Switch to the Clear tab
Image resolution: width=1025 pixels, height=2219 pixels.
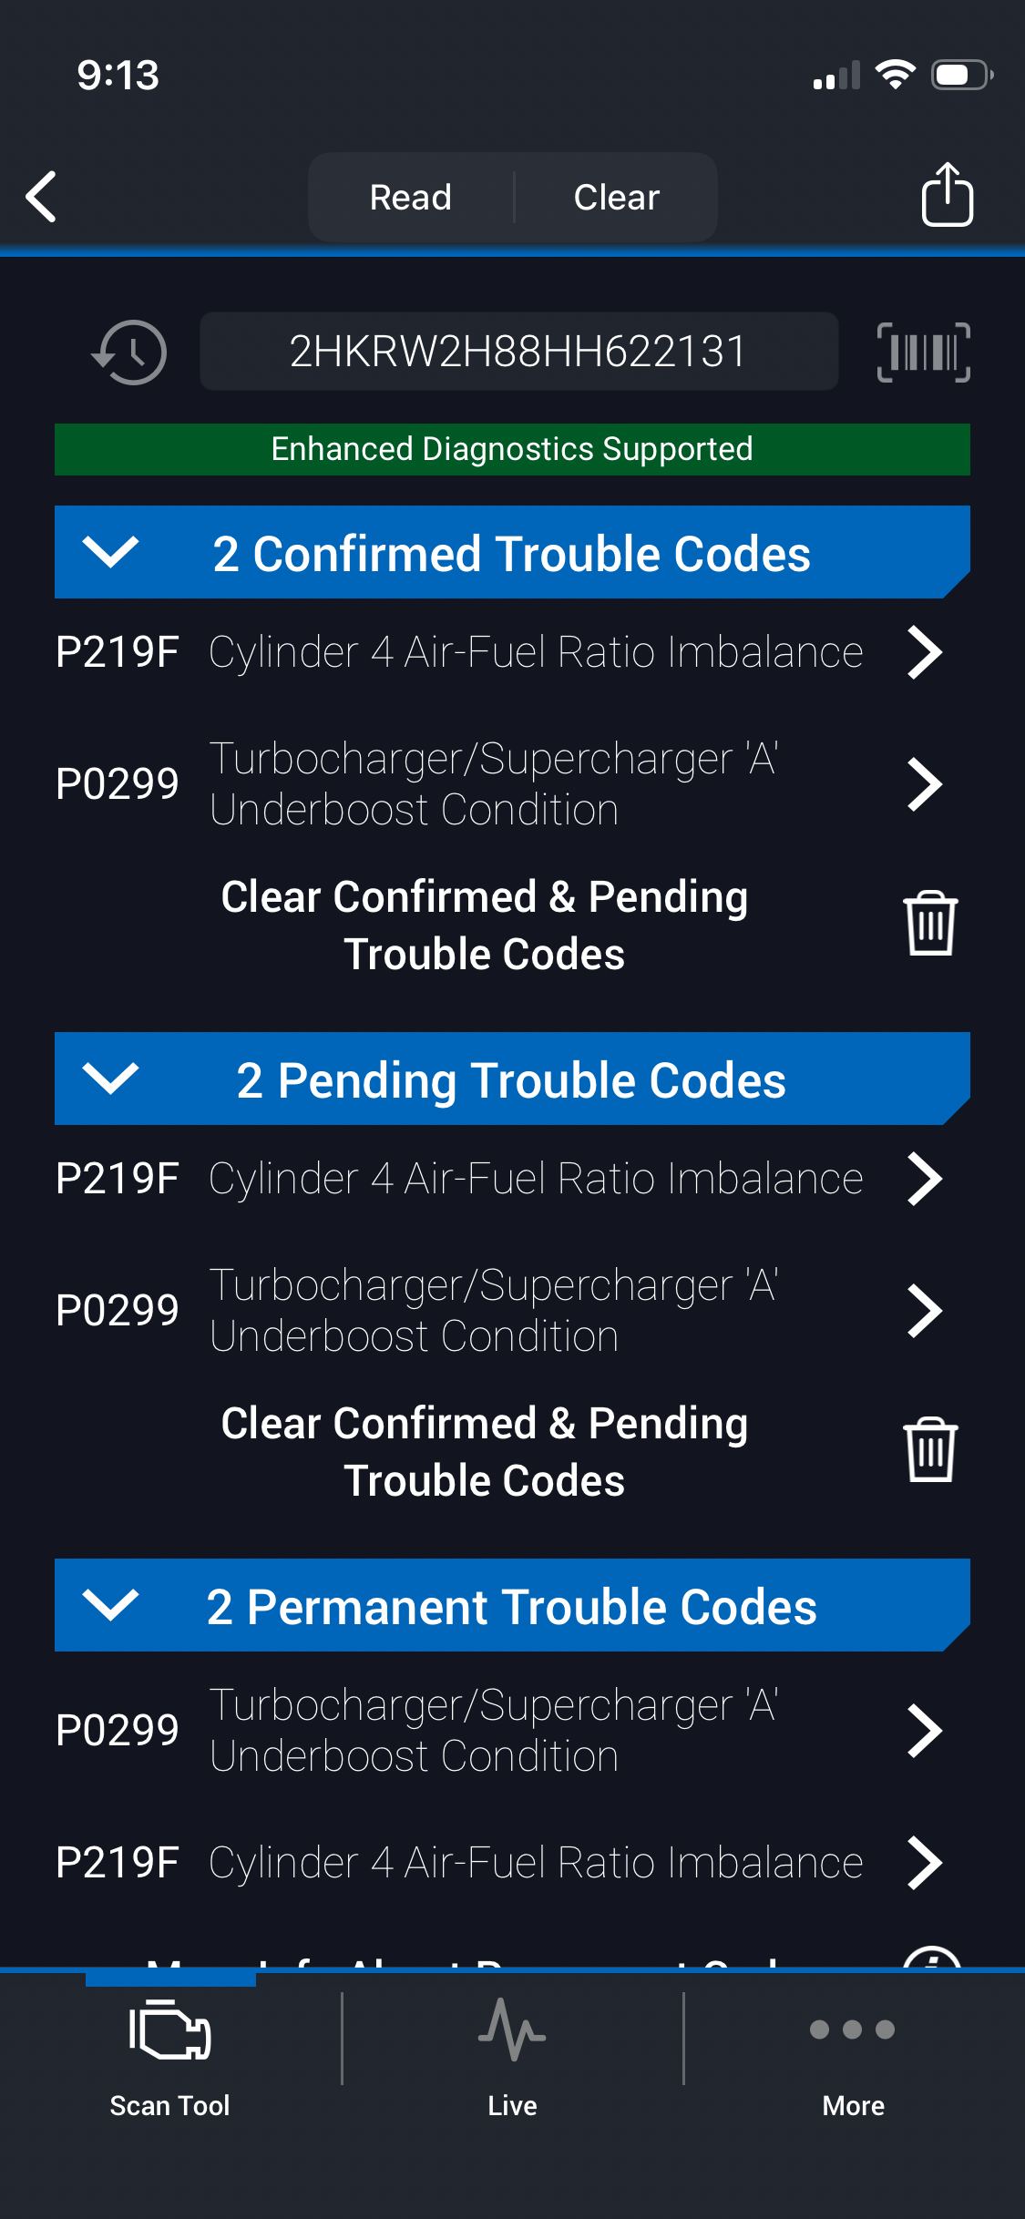tap(617, 197)
